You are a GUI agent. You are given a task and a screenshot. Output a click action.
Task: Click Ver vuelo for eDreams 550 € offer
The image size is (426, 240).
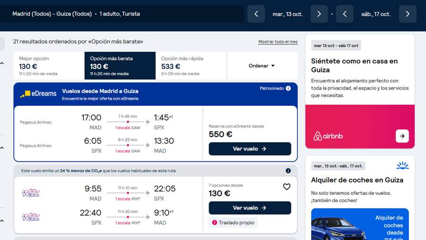coord(250,149)
